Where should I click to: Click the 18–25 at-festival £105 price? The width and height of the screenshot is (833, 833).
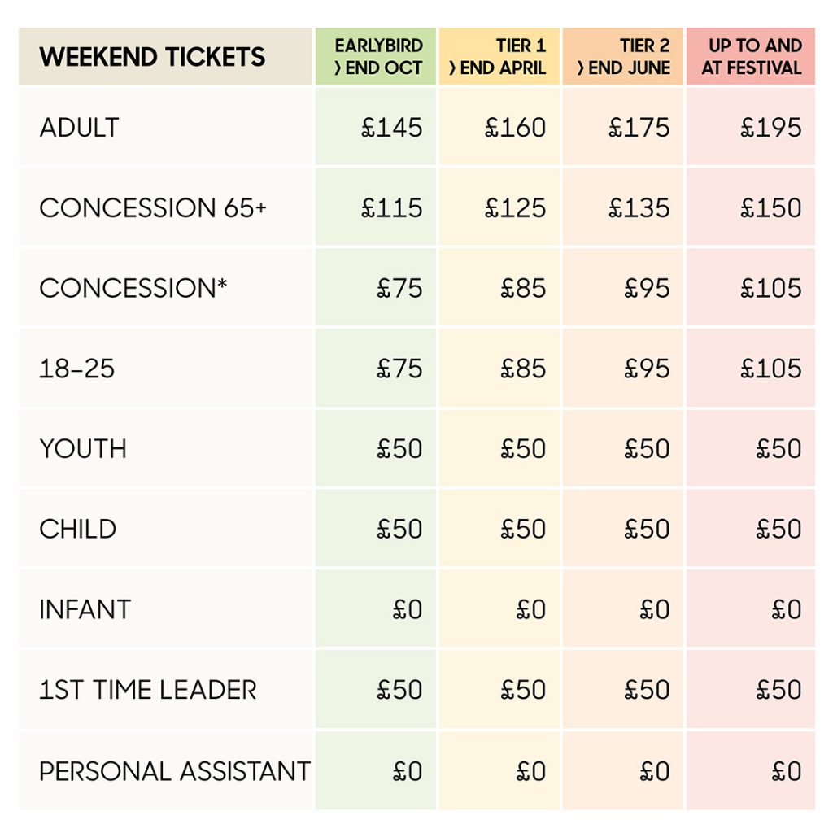(x=771, y=369)
